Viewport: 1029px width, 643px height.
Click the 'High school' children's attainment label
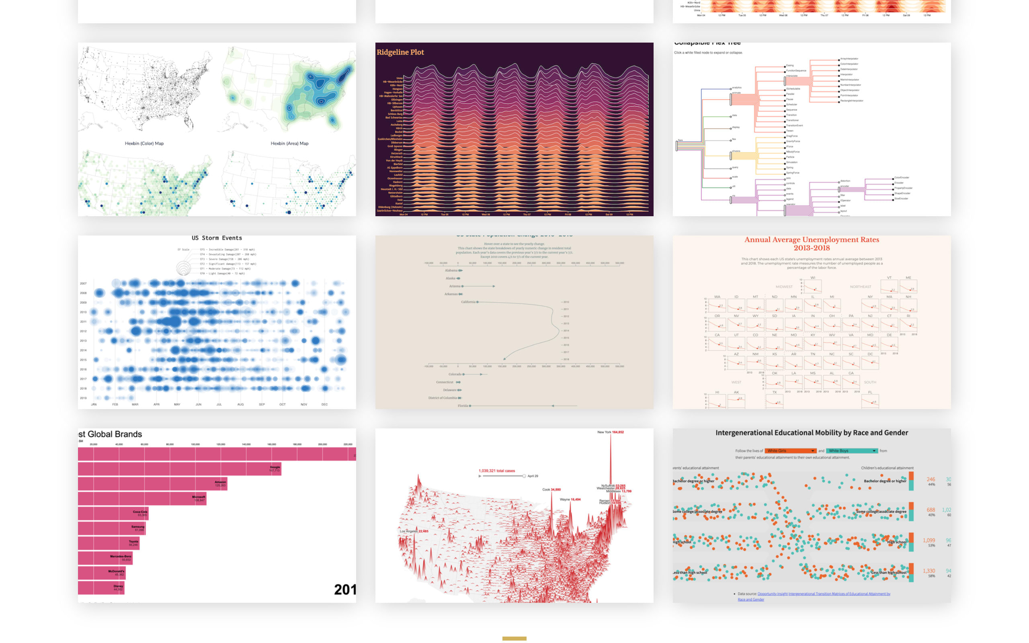point(896,542)
